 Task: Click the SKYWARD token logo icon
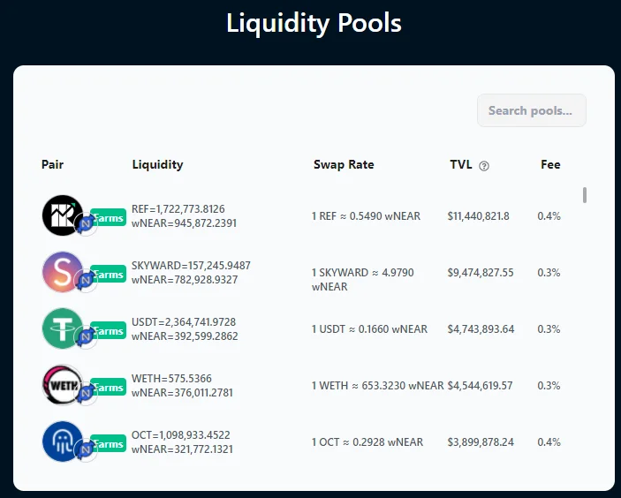[63, 272]
